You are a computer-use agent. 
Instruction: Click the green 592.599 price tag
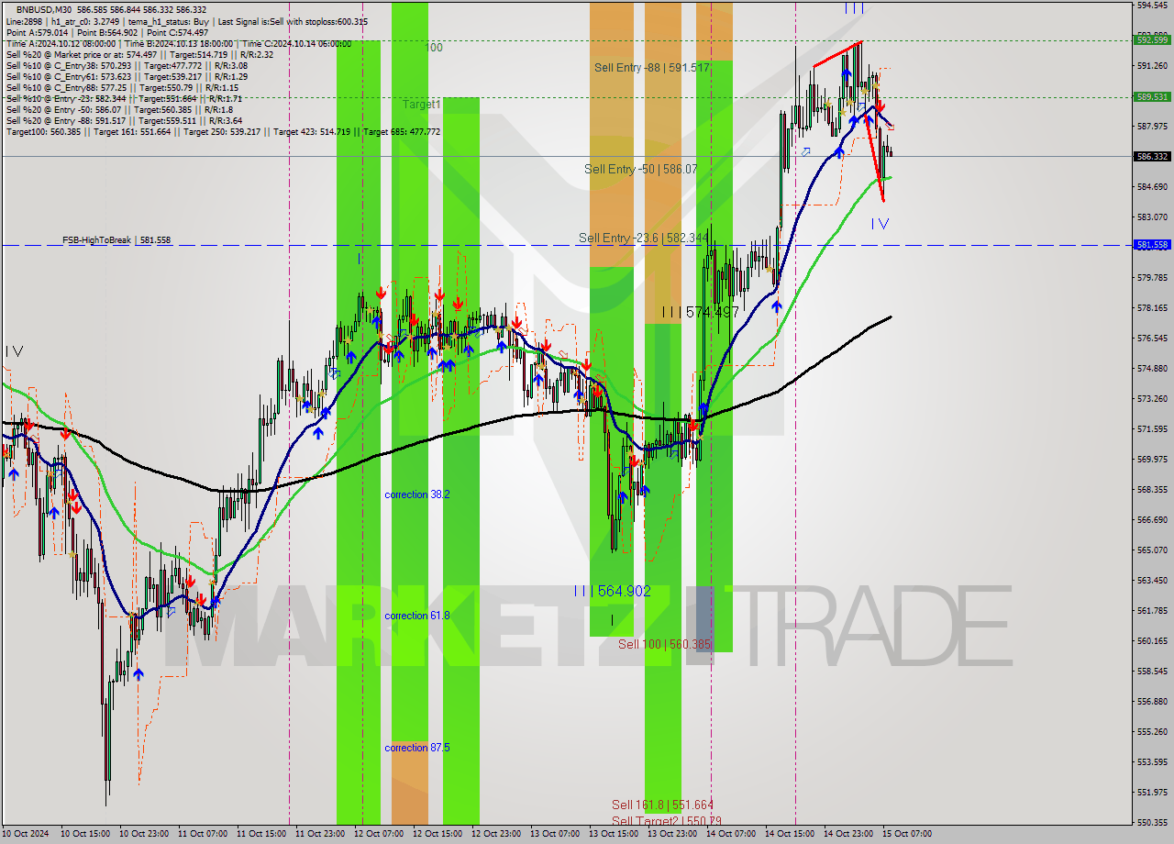pos(1152,39)
